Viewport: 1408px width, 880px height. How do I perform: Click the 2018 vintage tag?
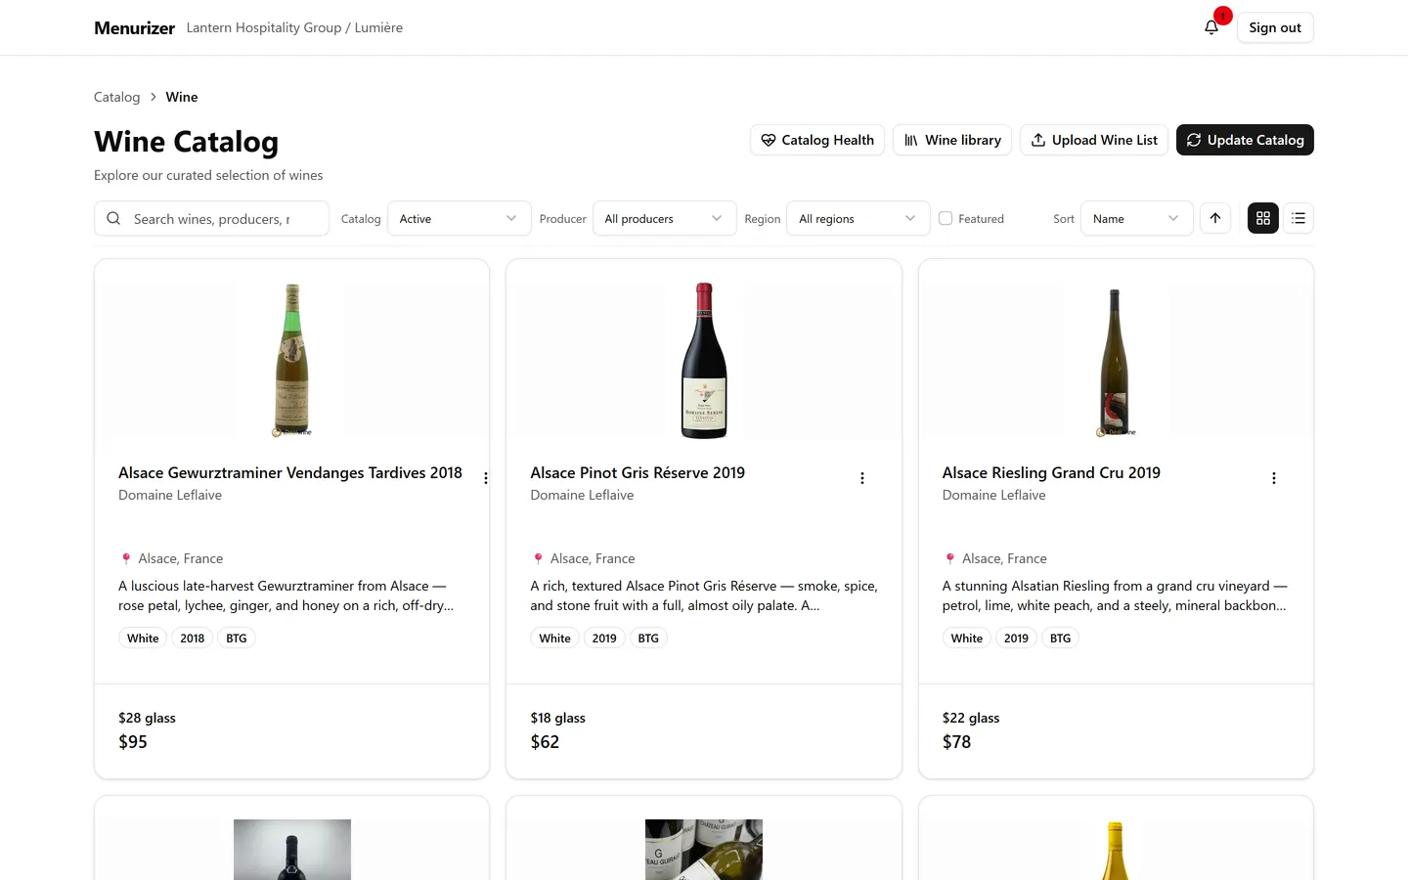[x=193, y=638]
